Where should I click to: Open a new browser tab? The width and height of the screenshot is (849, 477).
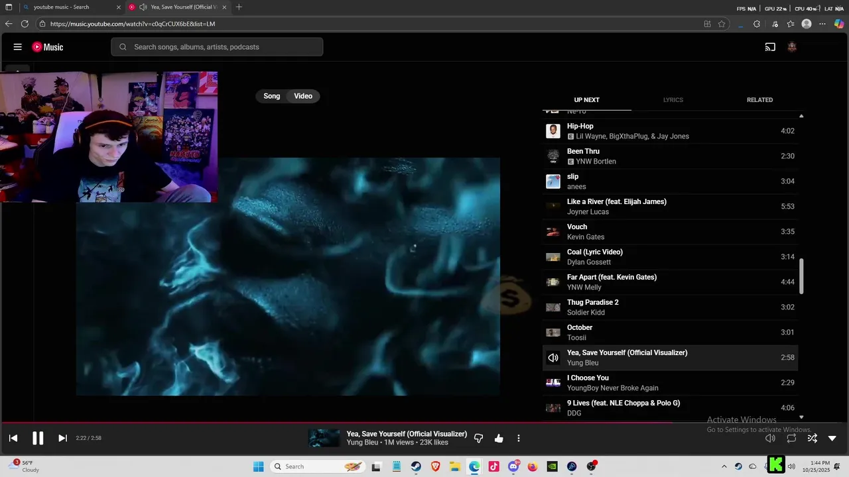pos(239,7)
